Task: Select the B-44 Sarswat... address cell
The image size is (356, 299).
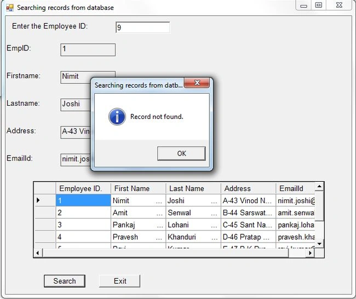Action: (248, 212)
